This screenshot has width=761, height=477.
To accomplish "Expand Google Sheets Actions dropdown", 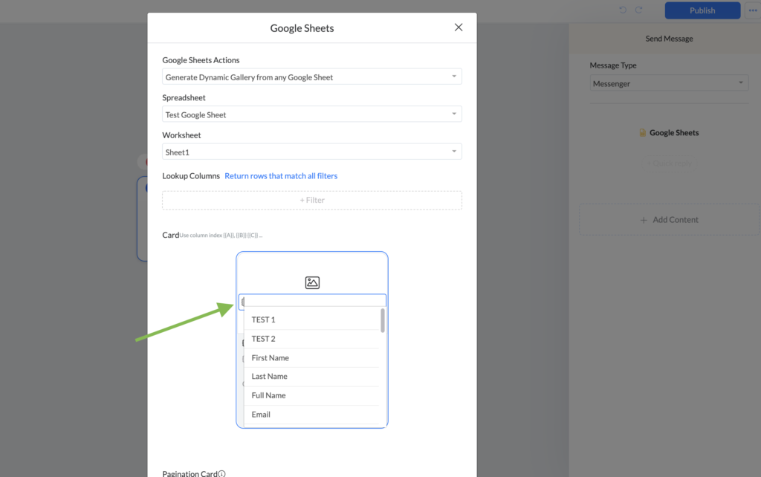I will 312,77.
